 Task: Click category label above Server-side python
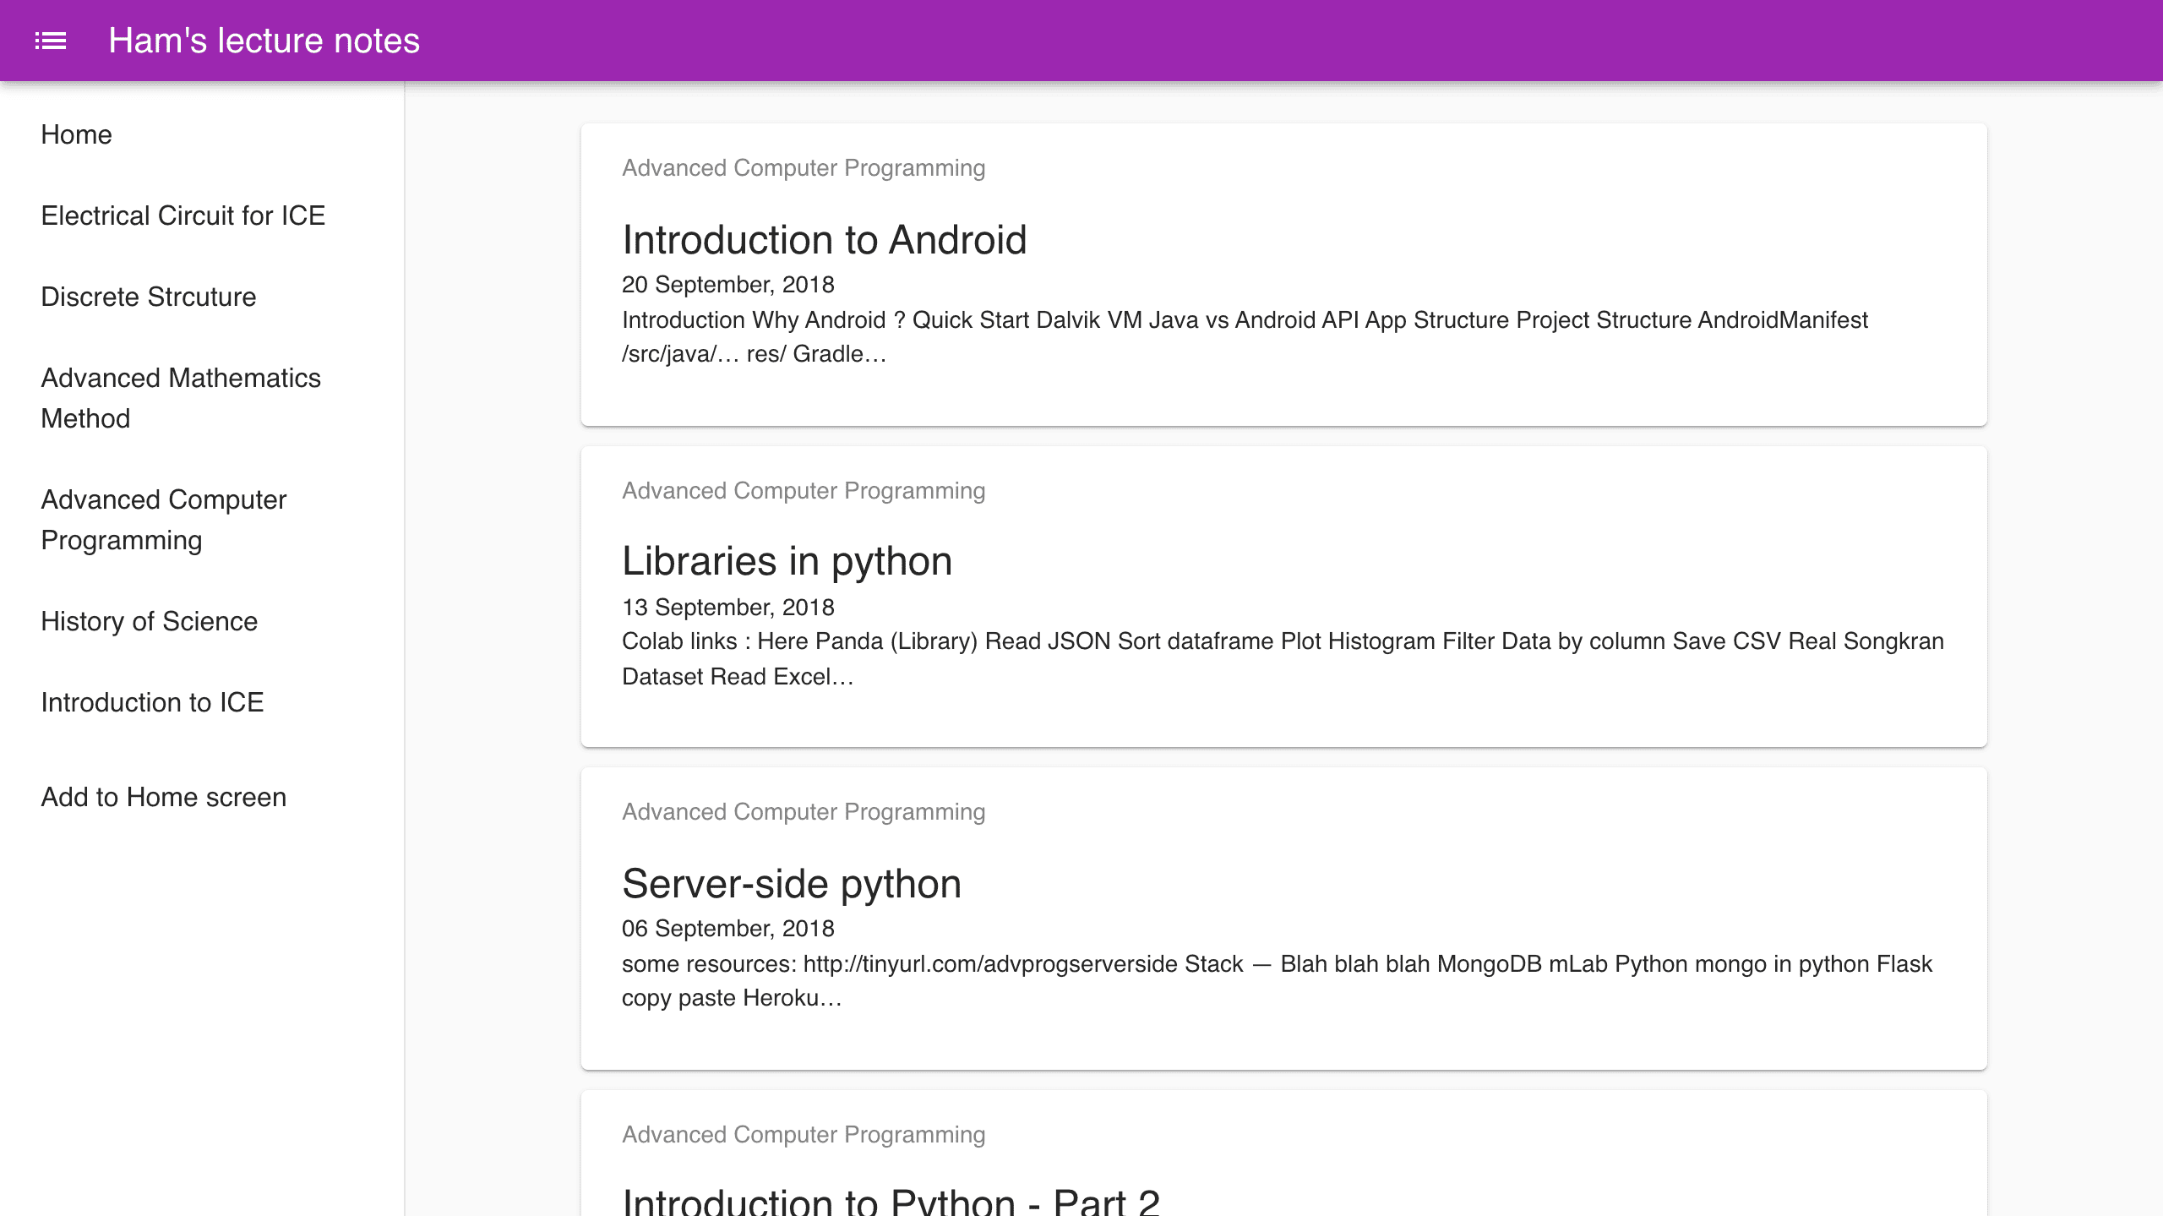804,812
